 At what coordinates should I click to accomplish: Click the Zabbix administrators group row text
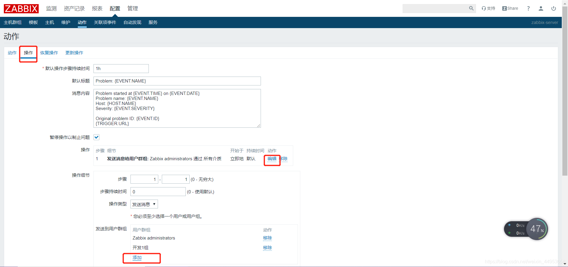(x=154, y=238)
